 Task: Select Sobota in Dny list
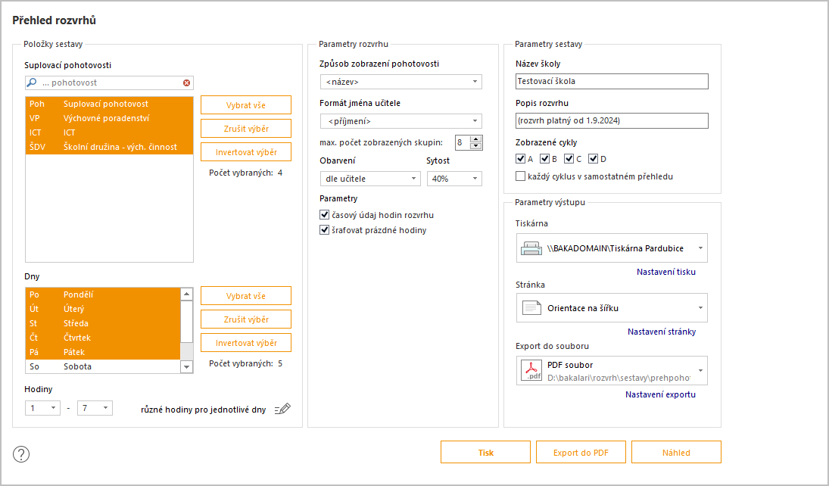coord(103,366)
